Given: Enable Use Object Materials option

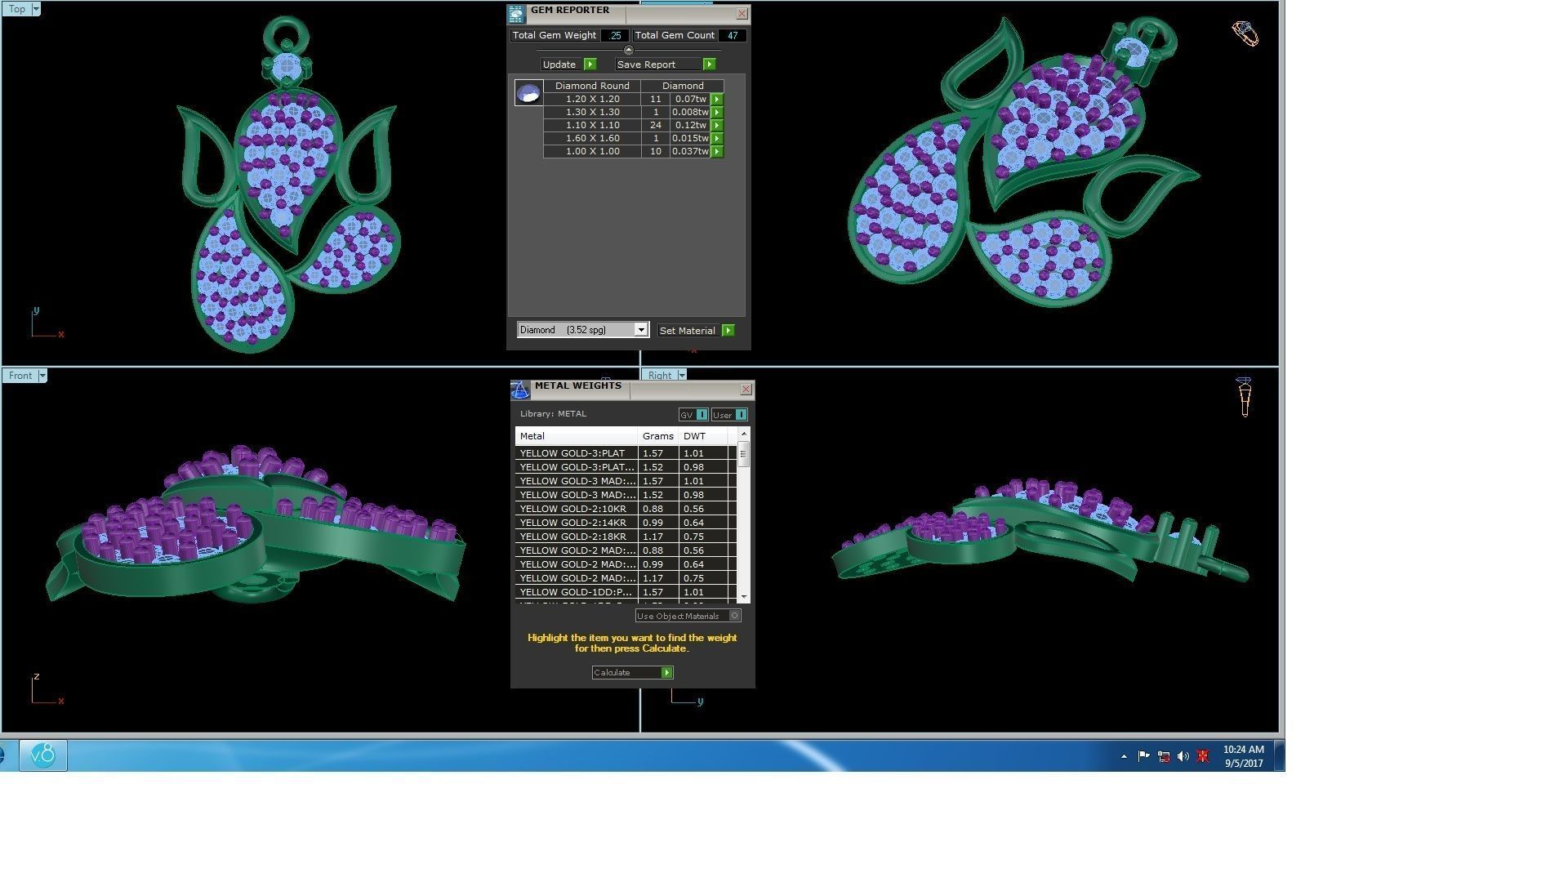Looking at the screenshot, I should point(734,616).
